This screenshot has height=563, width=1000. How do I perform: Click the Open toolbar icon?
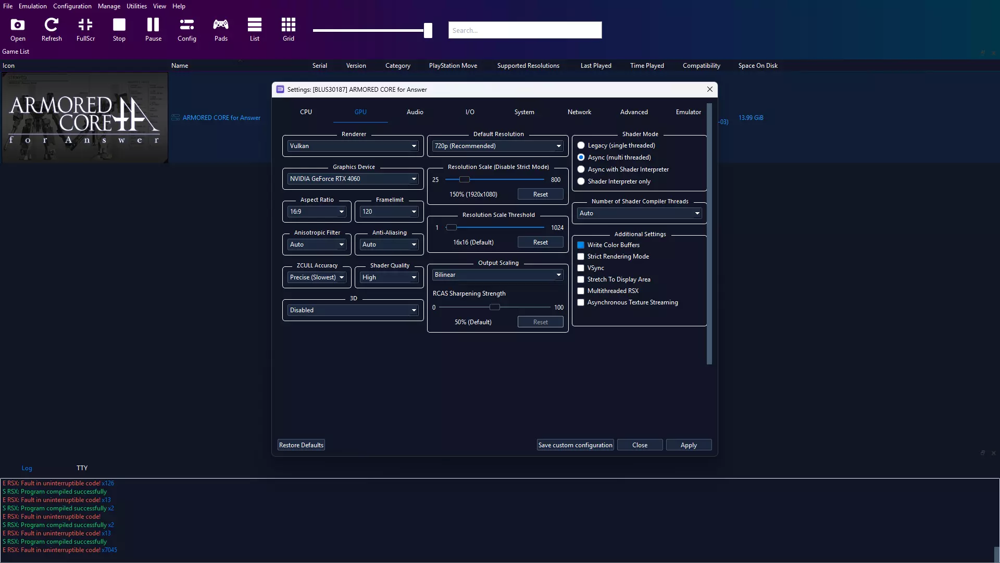[x=18, y=29]
